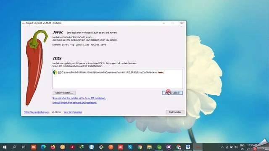
Task: Open network status in system tray
Action: [x=227, y=147]
